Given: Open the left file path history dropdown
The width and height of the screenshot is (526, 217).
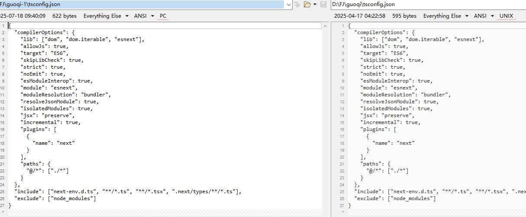Looking at the screenshot, I should tap(289, 4).
